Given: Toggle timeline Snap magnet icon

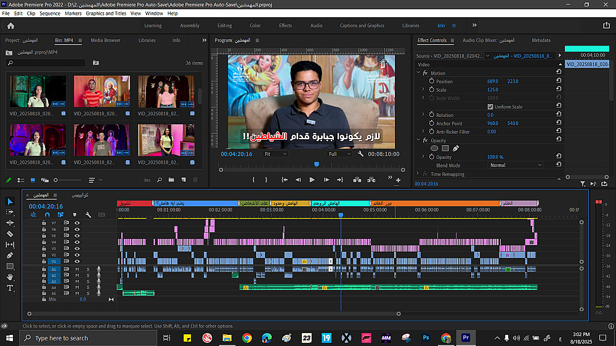Looking at the screenshot, I should [47, 215].
